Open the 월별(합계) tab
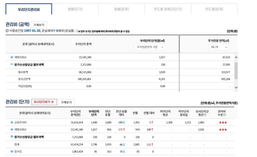Screen dimensions: 257x157 (121, 9)
